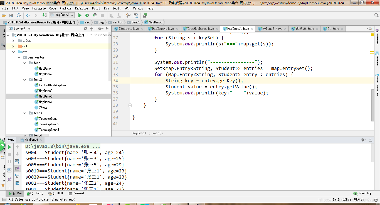380x205 pixels.
Task: Print the console output with the printer icon
Action: coord(17,176)
